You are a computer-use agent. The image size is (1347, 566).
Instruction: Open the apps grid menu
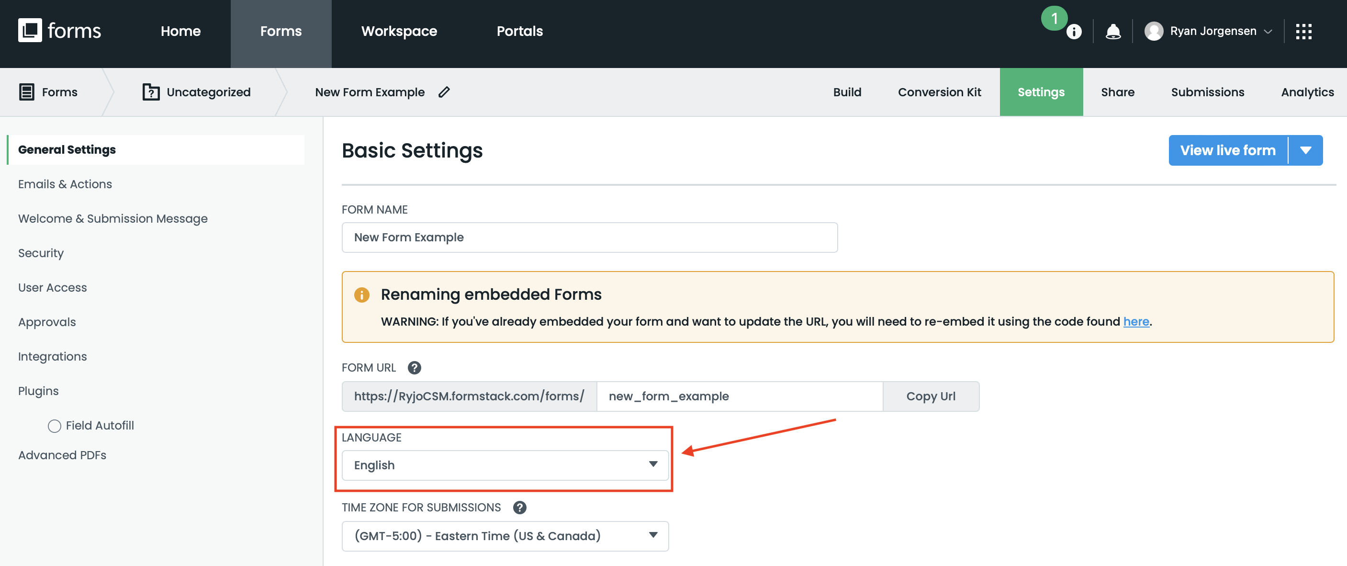pyautogui.click(x=1303, y=32)
